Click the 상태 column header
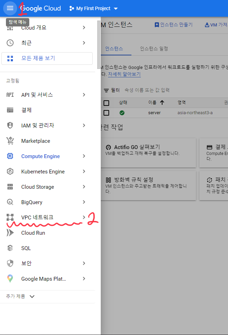Image resolution: width=228 pixels, height=335 pixels. [x=123, y=102]
